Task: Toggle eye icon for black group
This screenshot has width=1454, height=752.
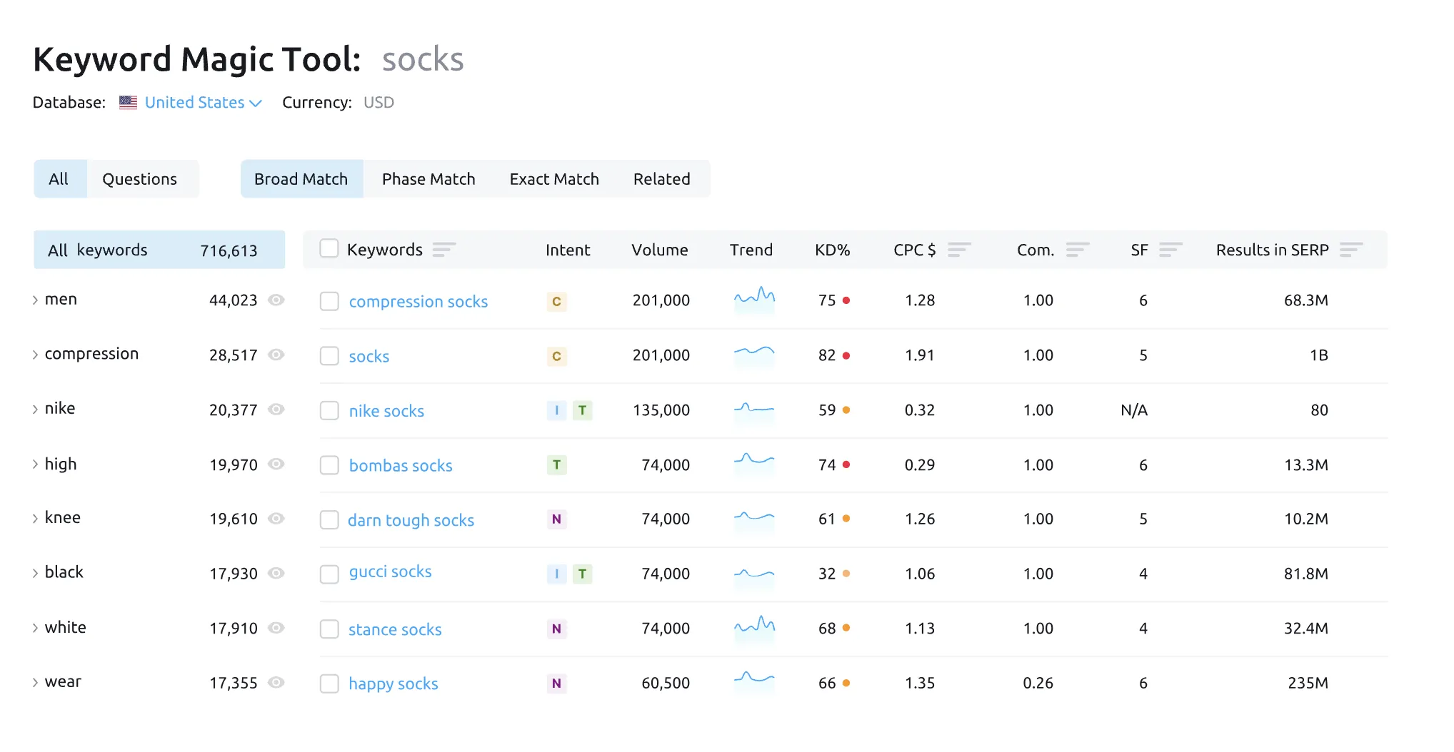Action: click(276, 573)
